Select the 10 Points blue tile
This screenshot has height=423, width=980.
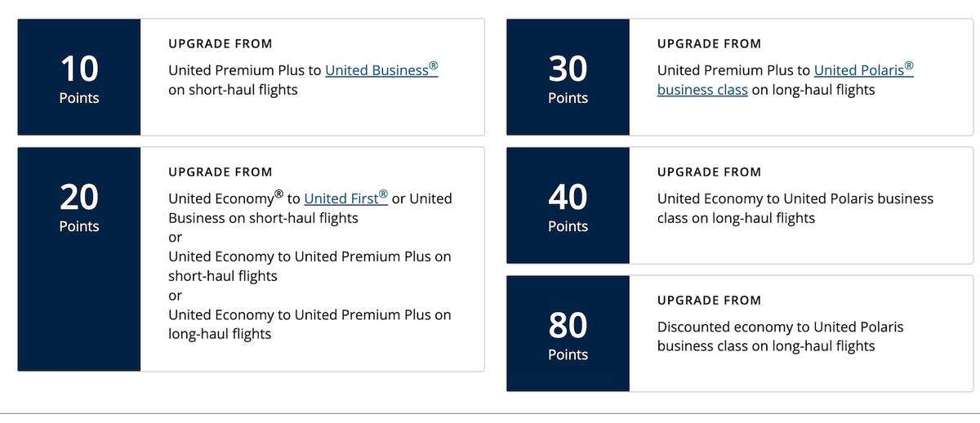[79, 77]
